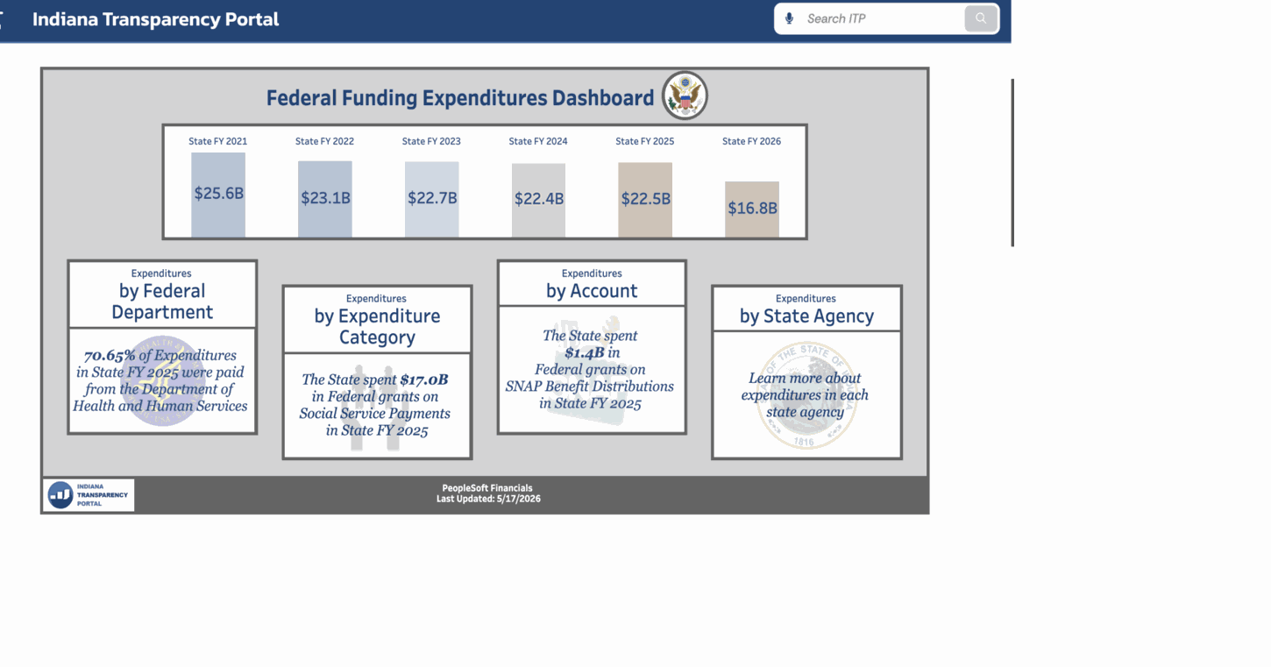Open the Indiana Transparency Portal home title
The height and width of the screenshot is (667, 1271).
tap(156, 19)
